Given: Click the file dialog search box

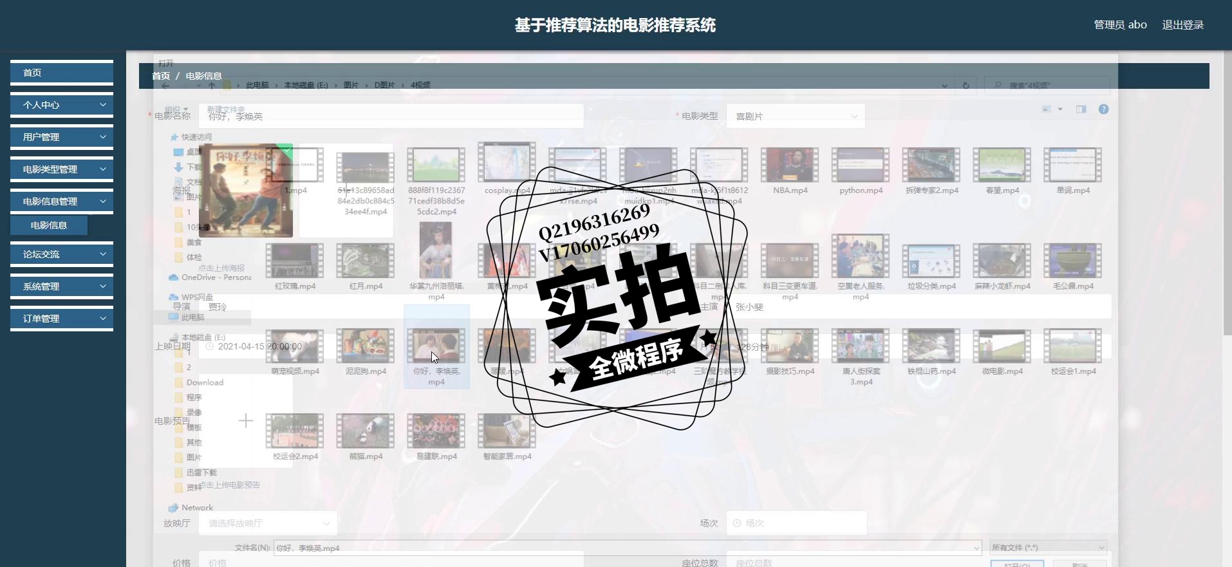Looking at the screenshot, I should [x=1048, y=85].
